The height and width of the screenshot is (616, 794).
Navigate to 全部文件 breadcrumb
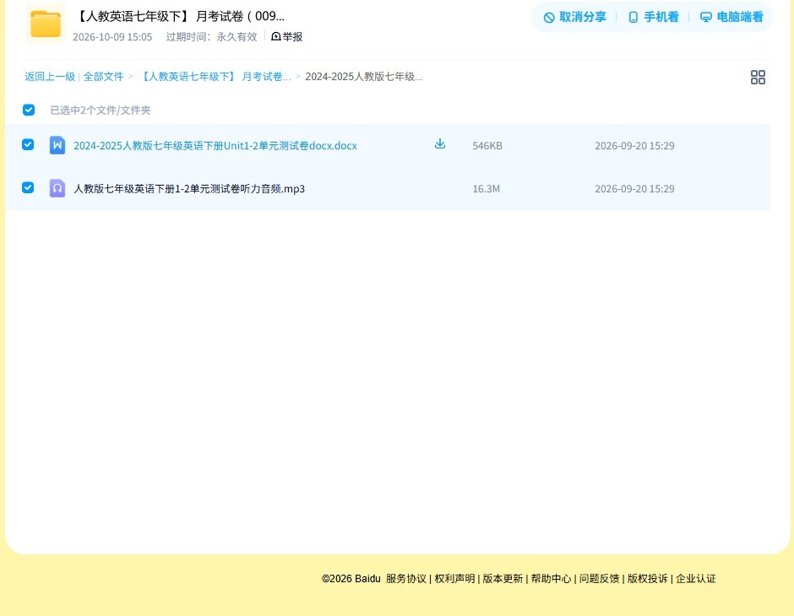103,77
